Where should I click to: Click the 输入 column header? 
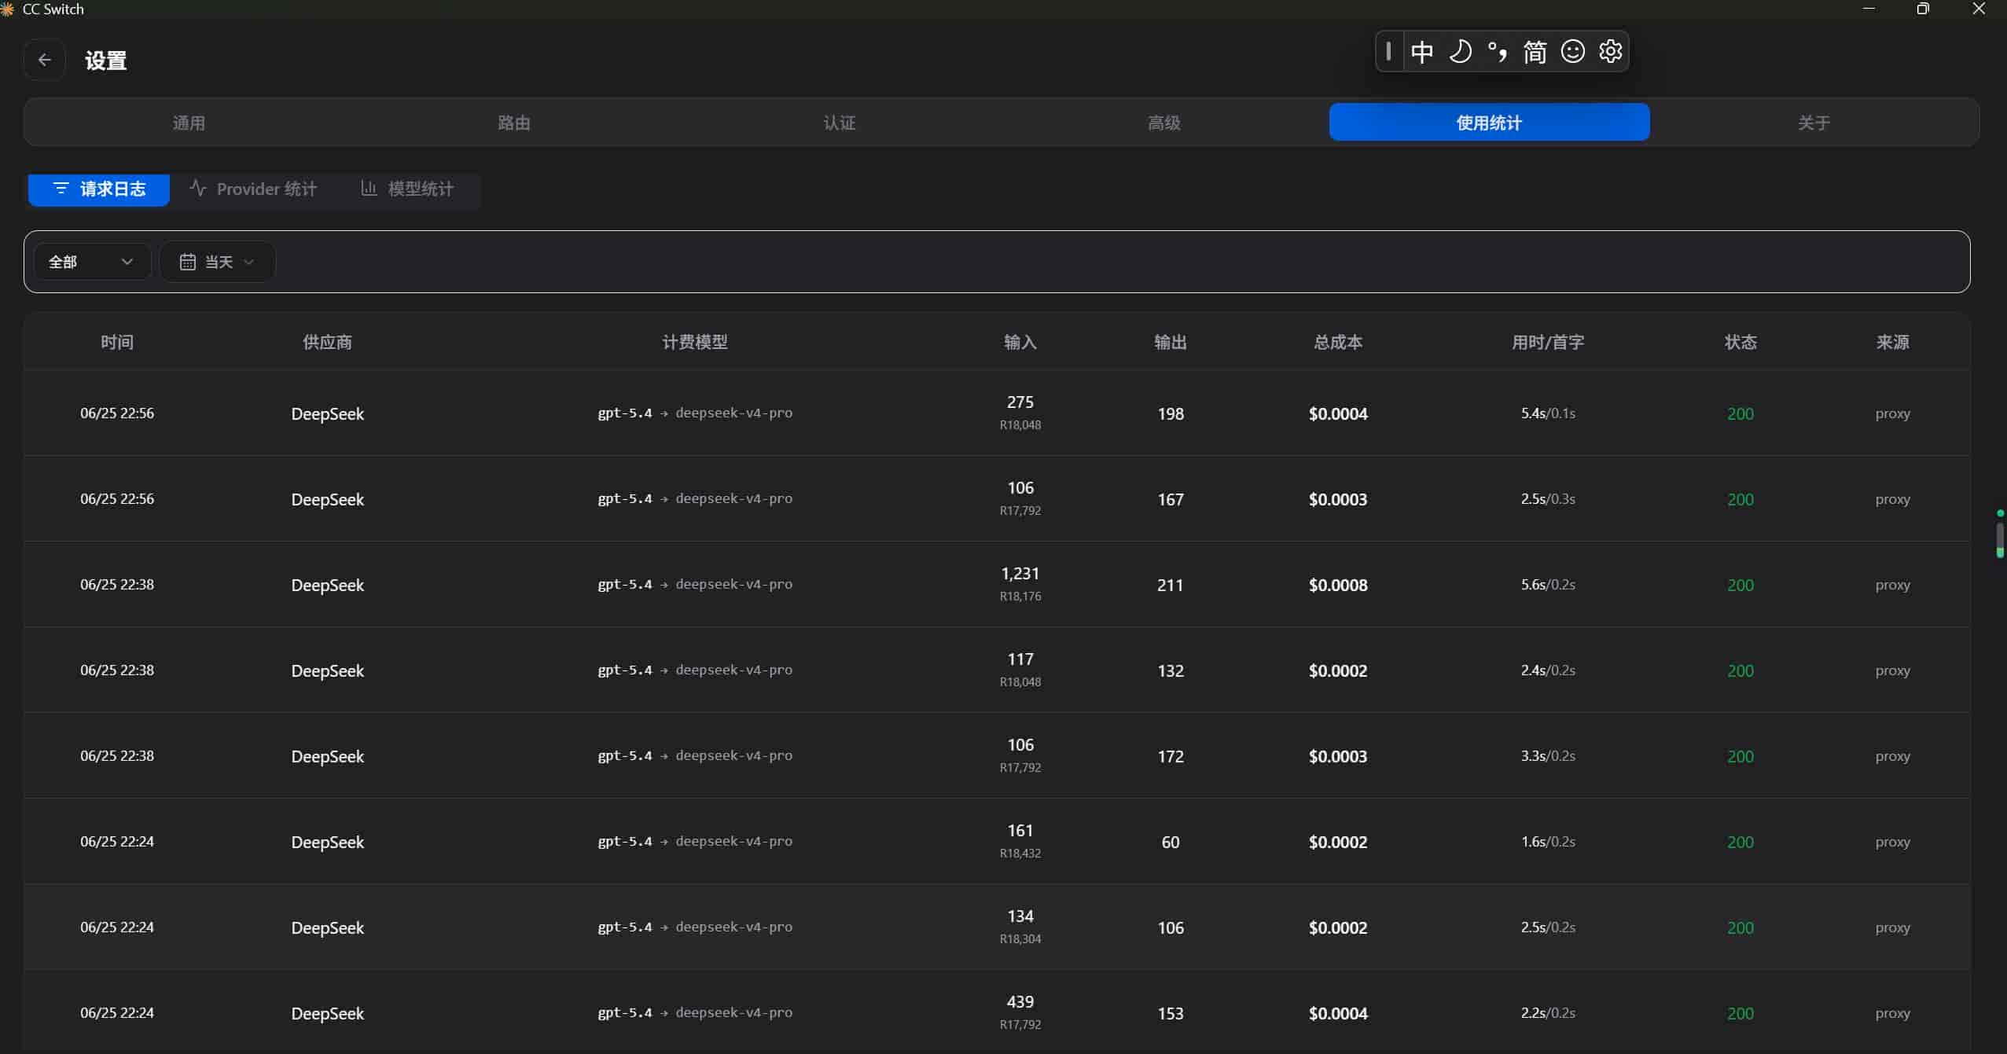pos(1020,343)
